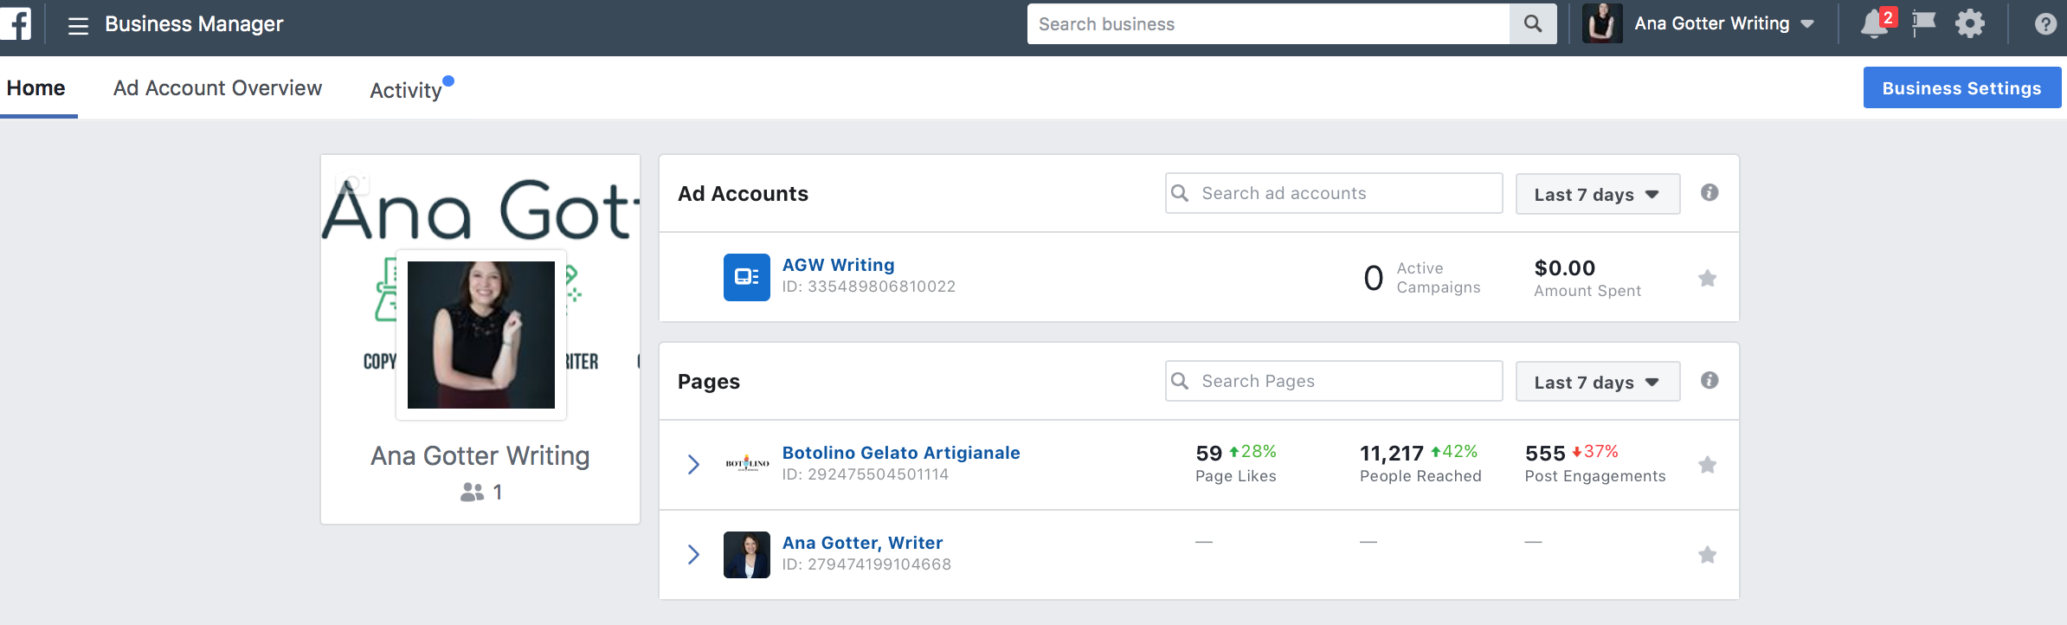
Task: Open the hamburger menu next to Business Manager
Action: (x=79, y=25)
